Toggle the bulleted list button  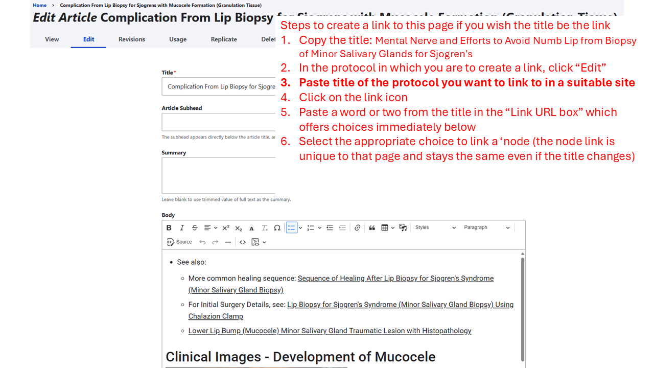click(292, 228)
